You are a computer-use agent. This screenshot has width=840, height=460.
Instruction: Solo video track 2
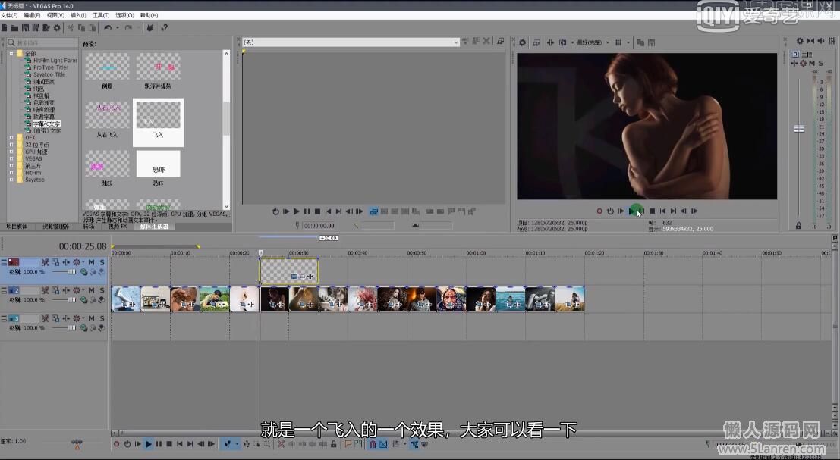pos(102,290)
